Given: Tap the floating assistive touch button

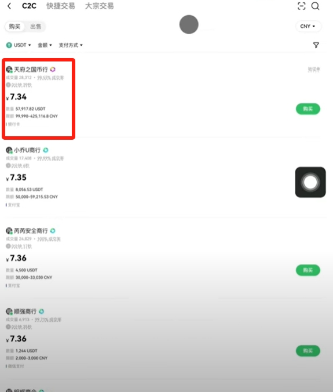Looking at the screenshot, I should coord(310,182).
